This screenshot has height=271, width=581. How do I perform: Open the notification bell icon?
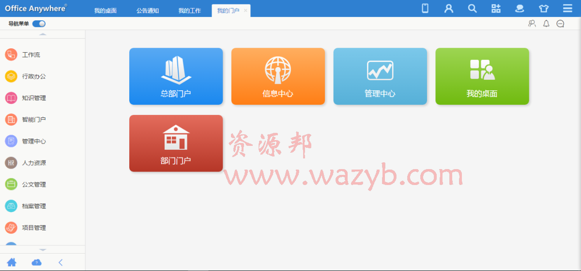coord(546,23)
